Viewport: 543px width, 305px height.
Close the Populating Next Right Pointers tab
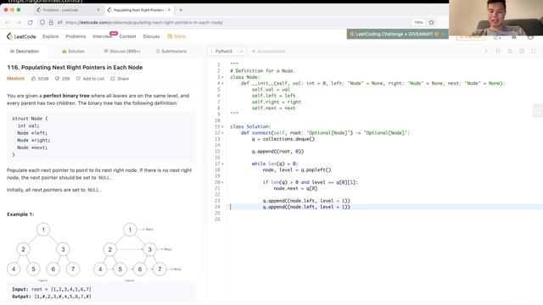point(169,10)
